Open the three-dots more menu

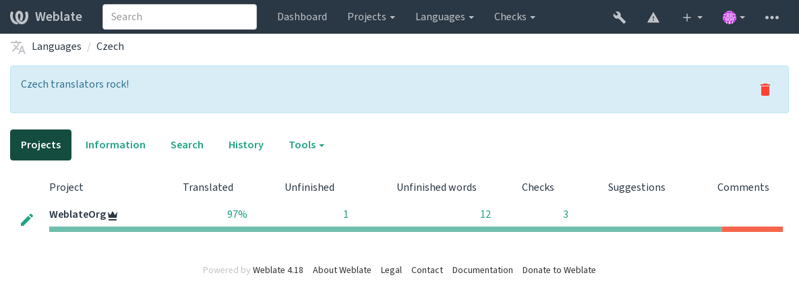[771, 18]
